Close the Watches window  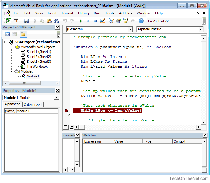pos(205,135)
